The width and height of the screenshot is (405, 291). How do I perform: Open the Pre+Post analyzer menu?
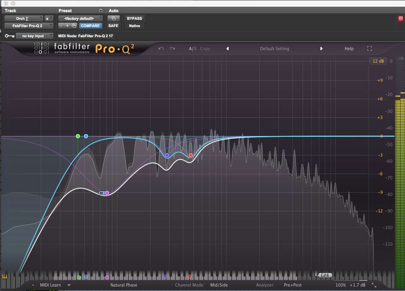pos(293,285)
